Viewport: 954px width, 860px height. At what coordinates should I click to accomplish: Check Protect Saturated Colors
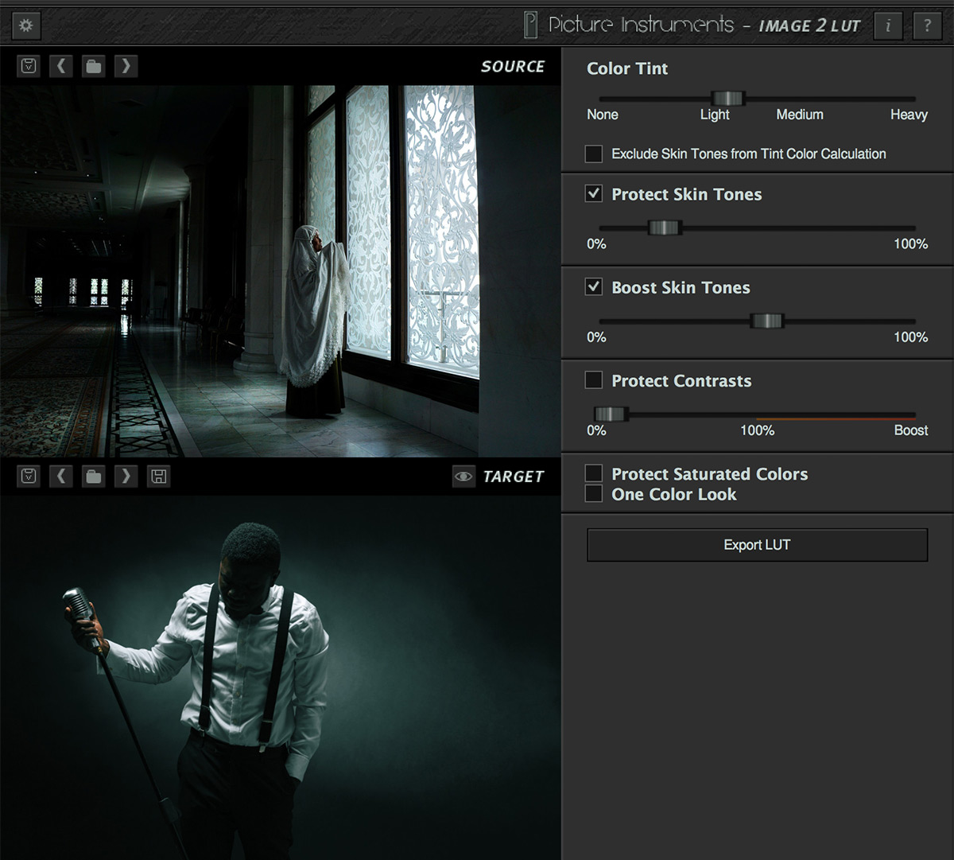tap(593, 473)
